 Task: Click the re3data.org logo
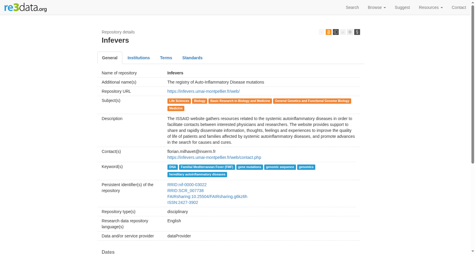tap(26, 7)
